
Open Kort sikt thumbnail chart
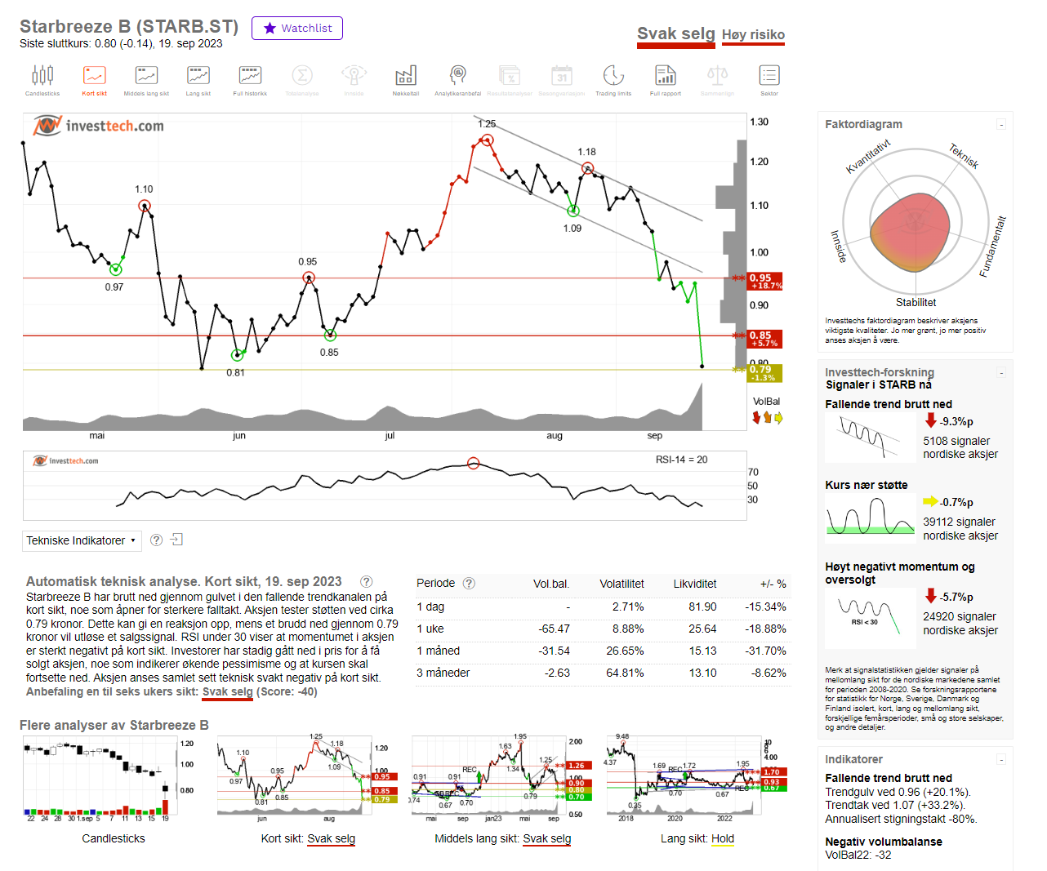307,775
